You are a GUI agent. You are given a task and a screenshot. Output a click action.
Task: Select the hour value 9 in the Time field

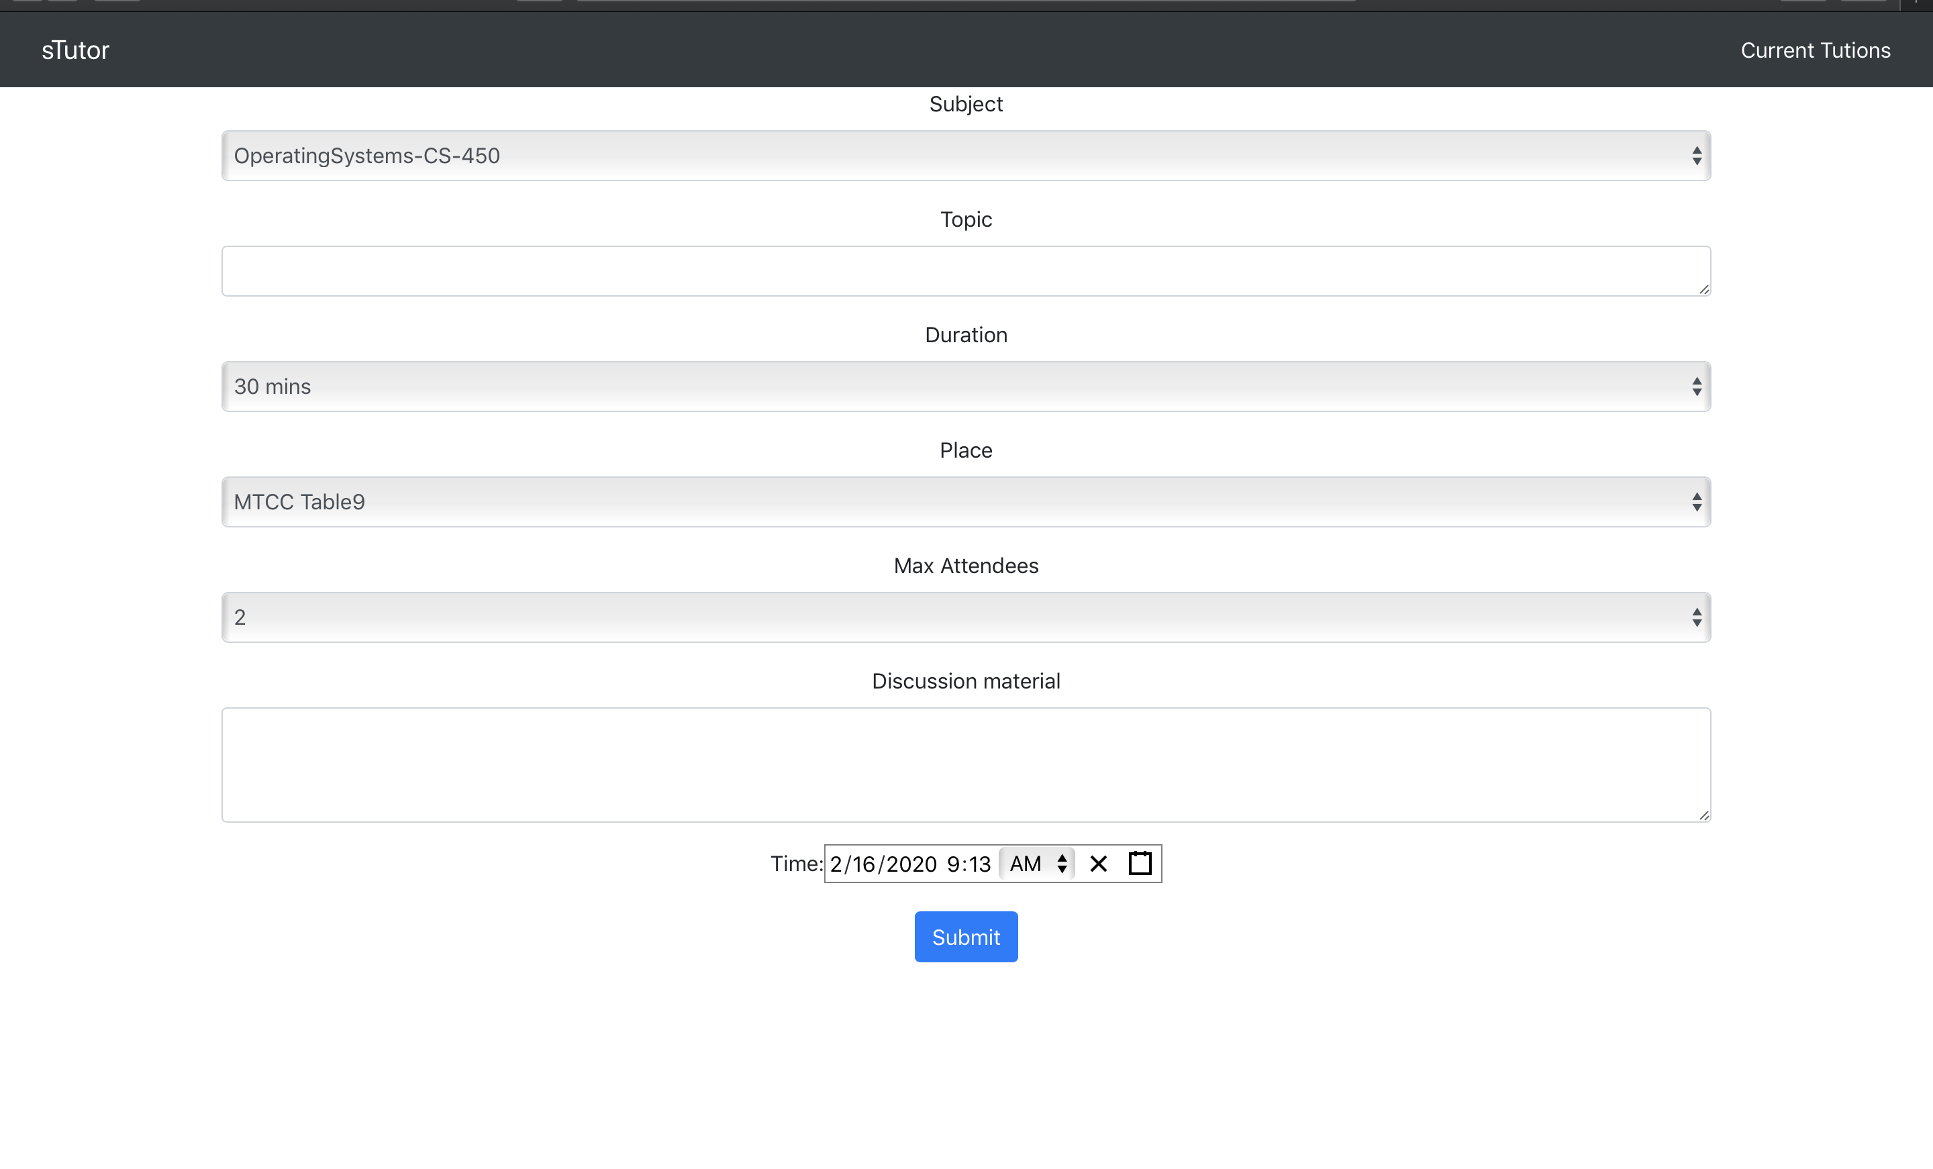tap(953, 864)
